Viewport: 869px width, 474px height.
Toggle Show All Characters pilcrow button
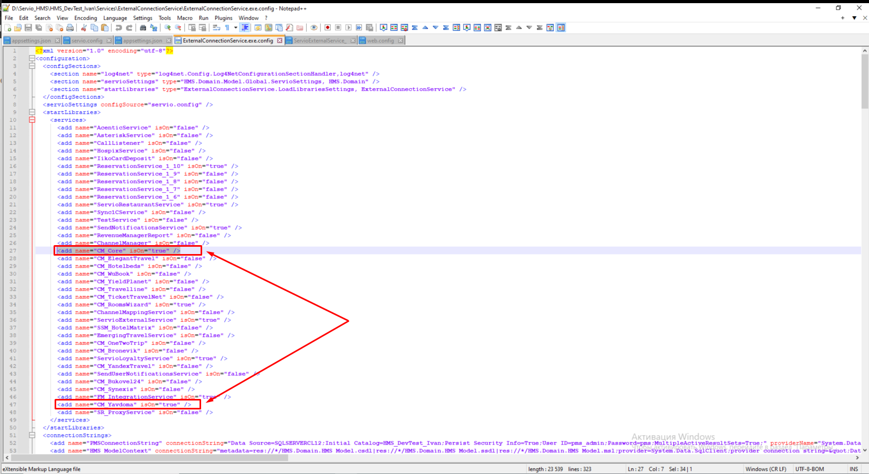(227, 28)
